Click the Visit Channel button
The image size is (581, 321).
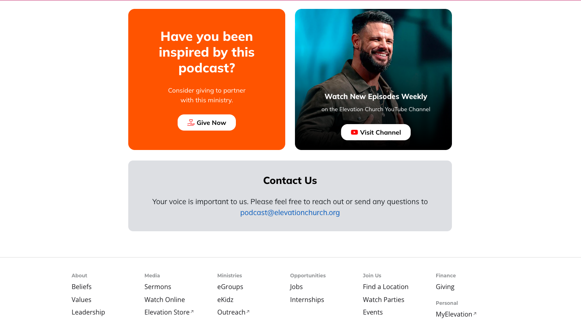coord(376,132)
